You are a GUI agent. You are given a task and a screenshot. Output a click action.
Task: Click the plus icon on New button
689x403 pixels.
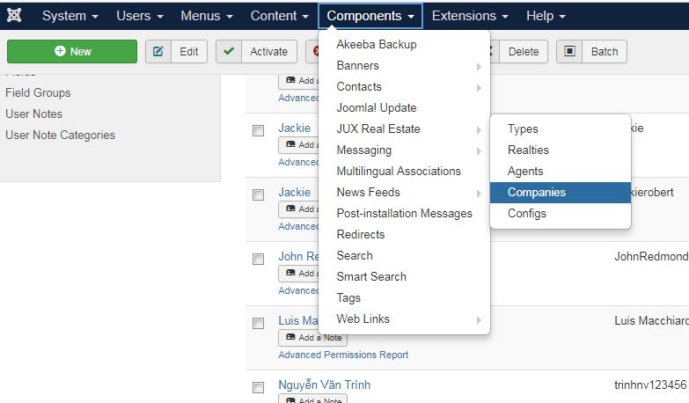(x=60, y=51)
